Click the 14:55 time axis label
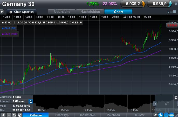 click(x=50, y=17)
